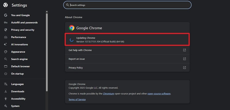
Task: Select Search engine in the sidebar
Action: coord(19,59)
